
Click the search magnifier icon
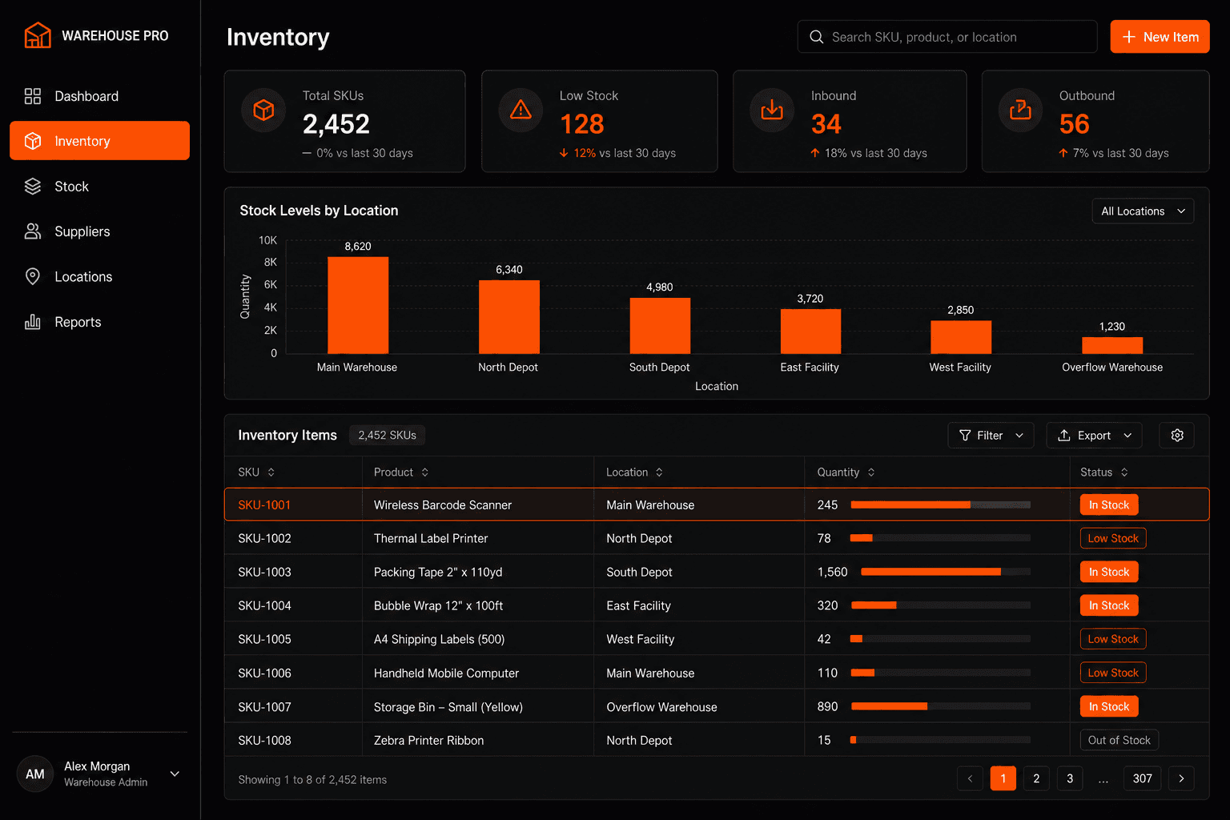(x=816, y=37)
